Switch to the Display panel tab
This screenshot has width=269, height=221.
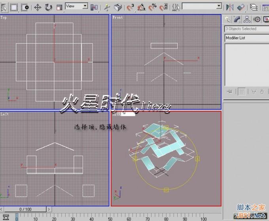click(x=266, y=19)
